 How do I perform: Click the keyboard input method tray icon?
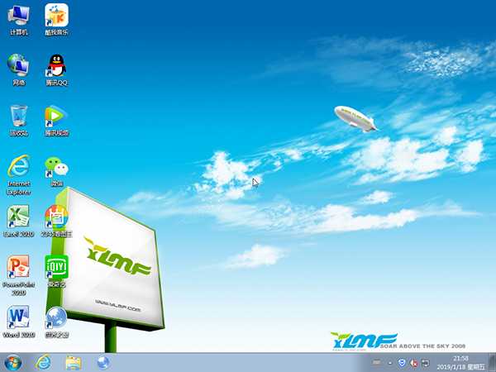tap(376, 363)
